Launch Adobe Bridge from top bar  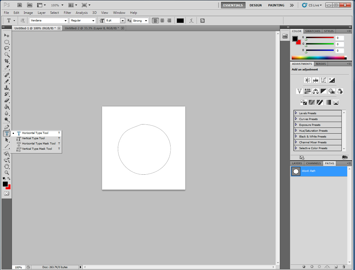(20, 5)
